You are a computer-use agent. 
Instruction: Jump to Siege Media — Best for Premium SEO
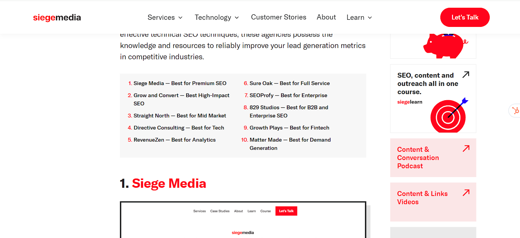pos(180,83)
